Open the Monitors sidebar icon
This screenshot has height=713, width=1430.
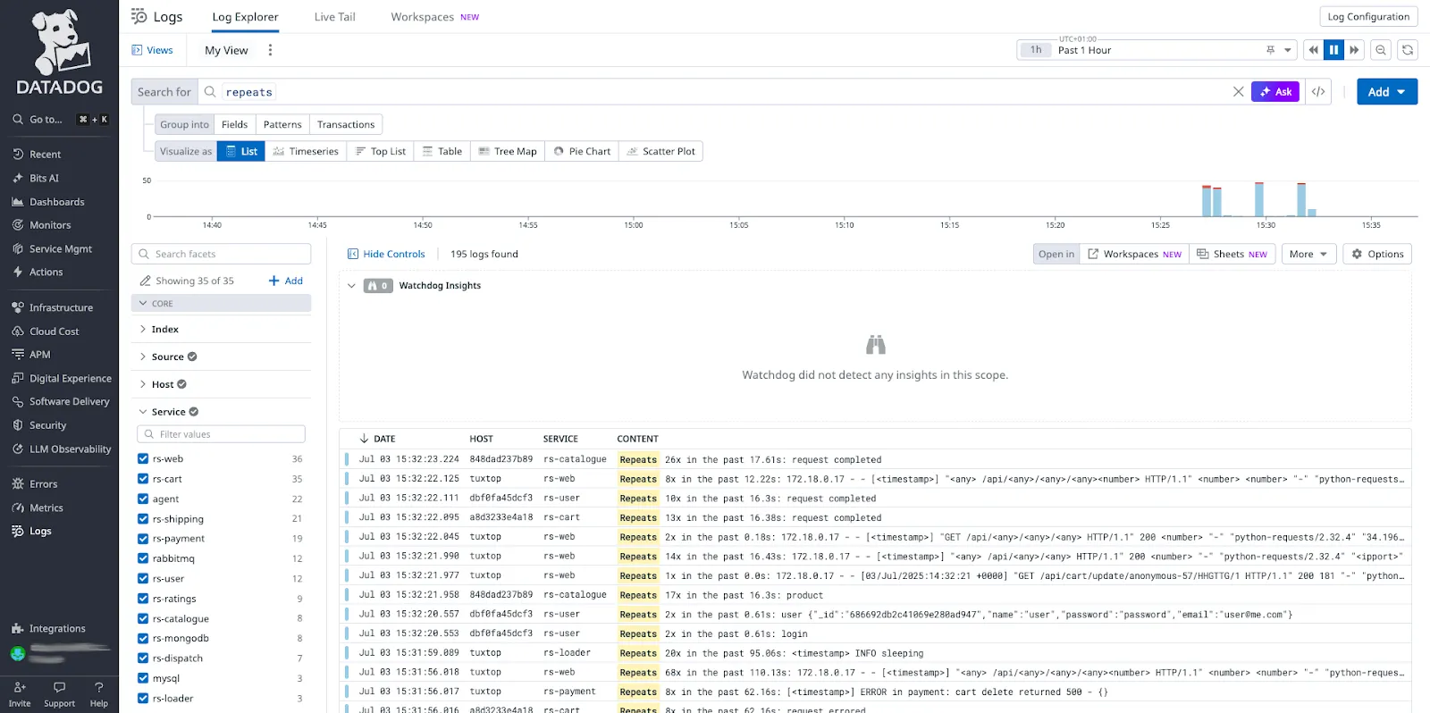point(18,225)
